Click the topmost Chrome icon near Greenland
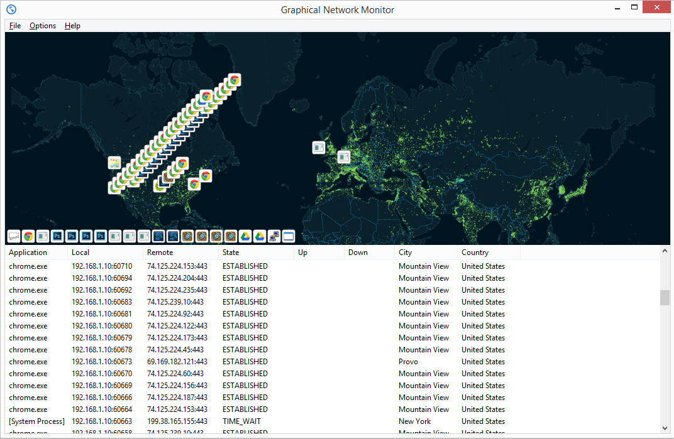Screen dimensions: 674x439 point(235,80)
